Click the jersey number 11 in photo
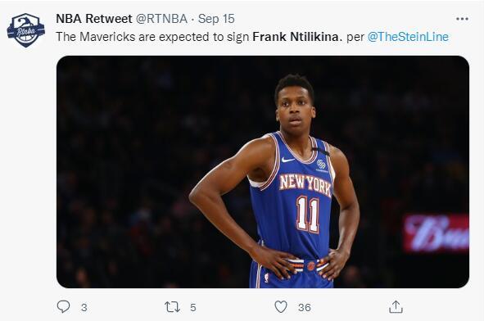 click(x=308, y=215)
